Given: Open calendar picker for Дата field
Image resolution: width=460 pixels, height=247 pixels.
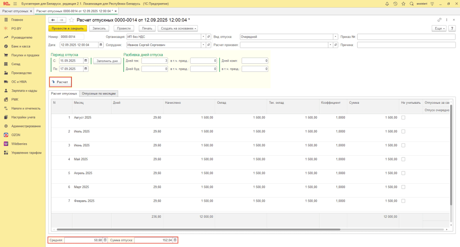Looking at the screenshot, I should [101, 45].
